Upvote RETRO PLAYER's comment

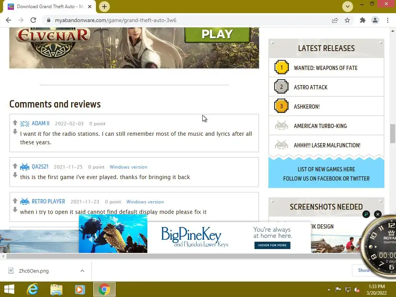tap(15, 201)
